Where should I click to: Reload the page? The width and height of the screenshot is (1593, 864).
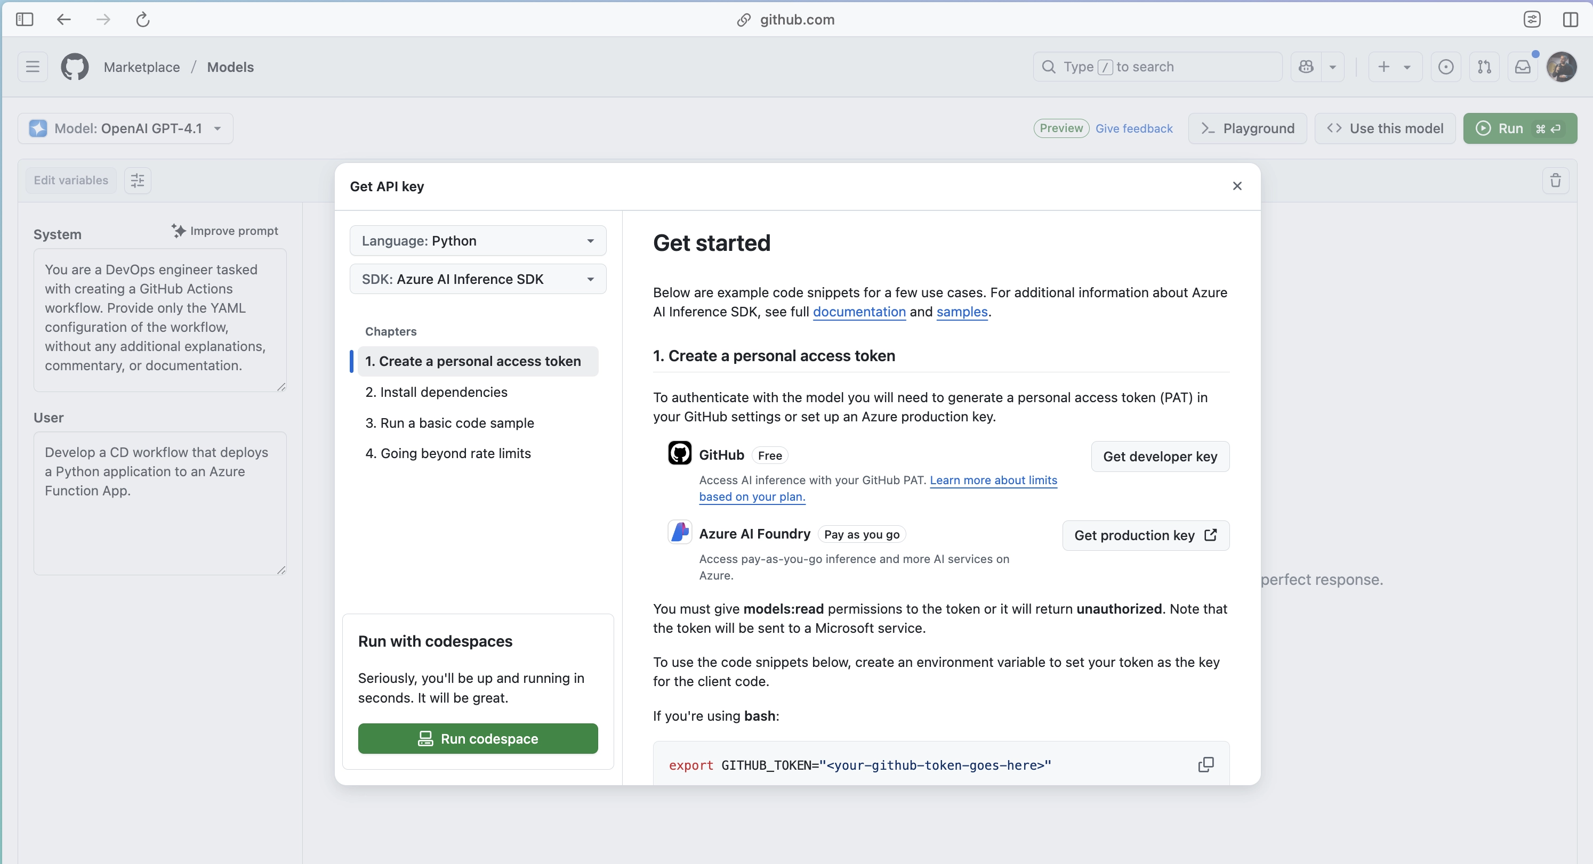tap(143, 20)
